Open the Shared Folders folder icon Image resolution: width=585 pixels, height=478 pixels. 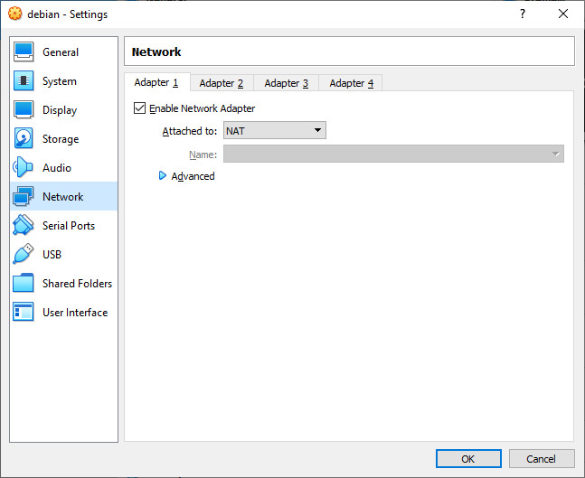point(24,283)
